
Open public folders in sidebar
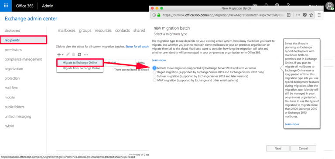pyautogui.click(x=14, y=107)
